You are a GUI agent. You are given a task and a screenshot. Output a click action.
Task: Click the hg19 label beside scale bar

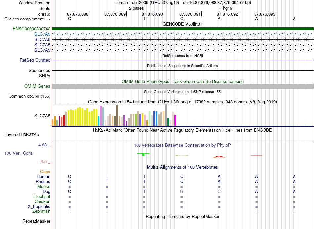(228, 8)
